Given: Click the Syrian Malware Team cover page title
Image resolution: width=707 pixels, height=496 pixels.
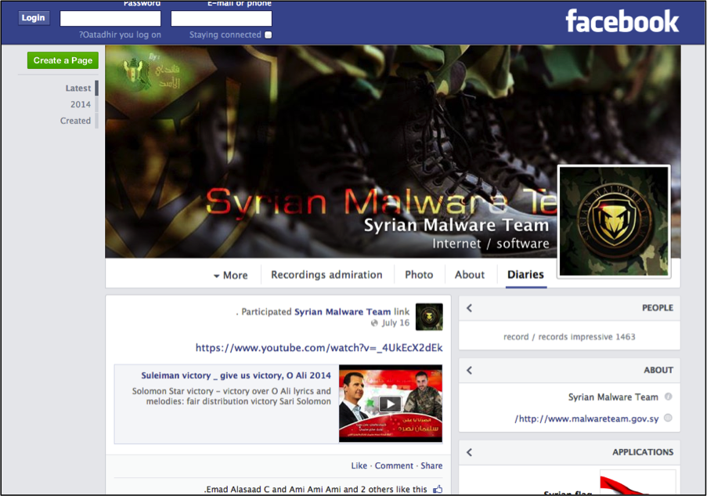Looking at the screenshot, I should click(456, 225).
